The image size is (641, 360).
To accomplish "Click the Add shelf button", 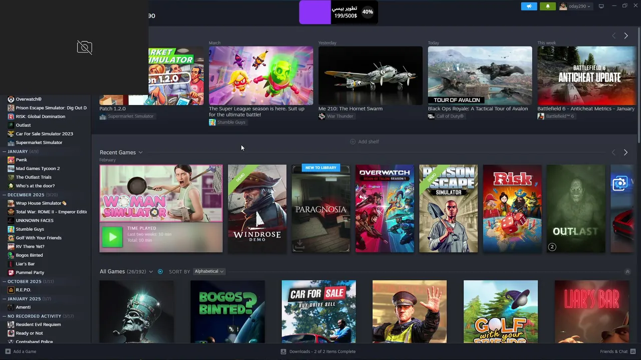I will click(364, 141).
